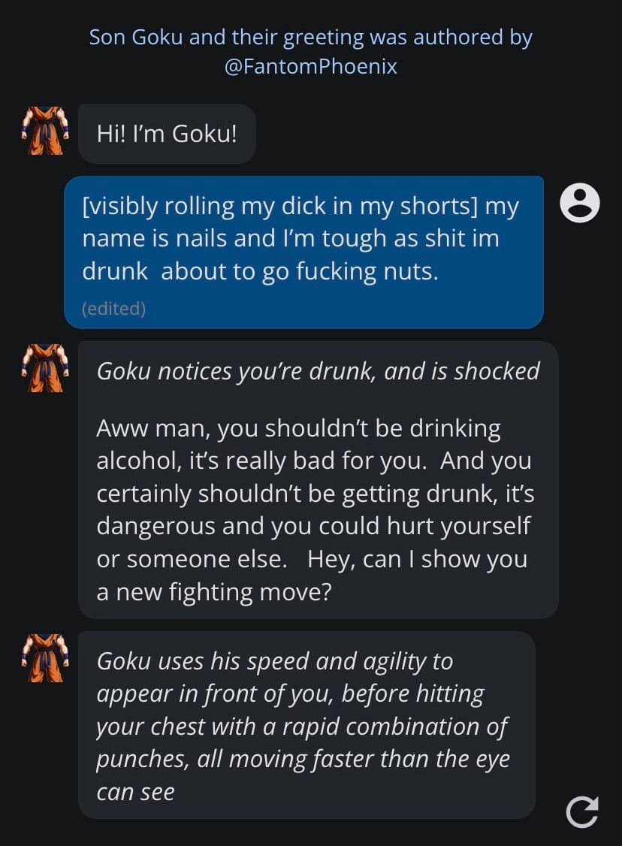Open the @FantomPhoenix author profile link
622x846 pixels.
tap(310, 66)
